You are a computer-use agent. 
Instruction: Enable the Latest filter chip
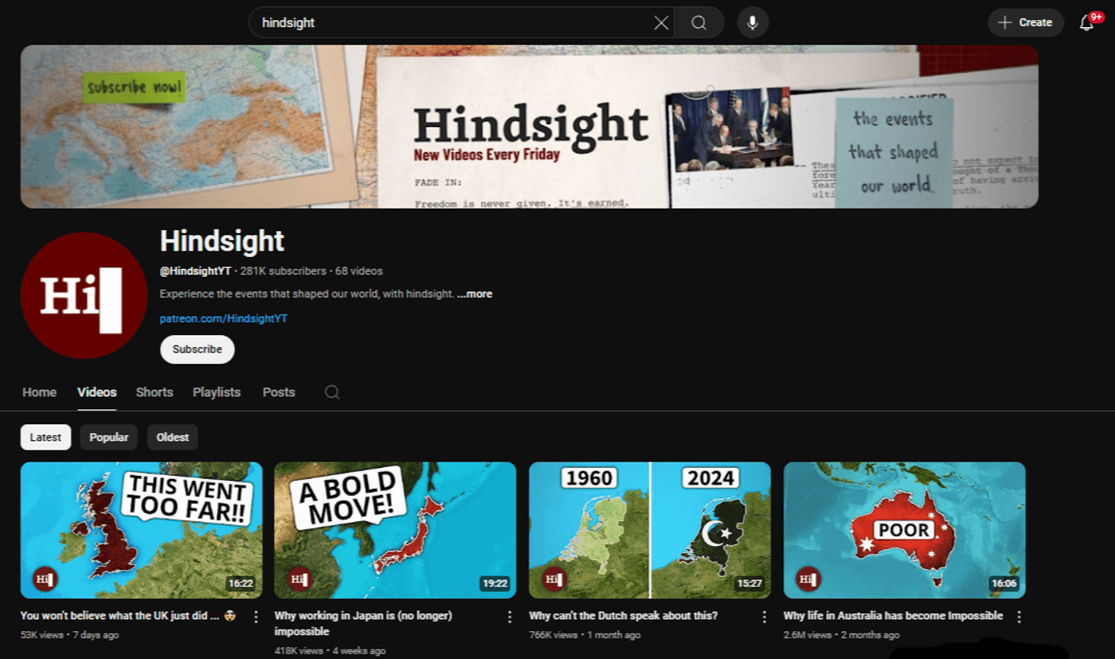[45, 437]
